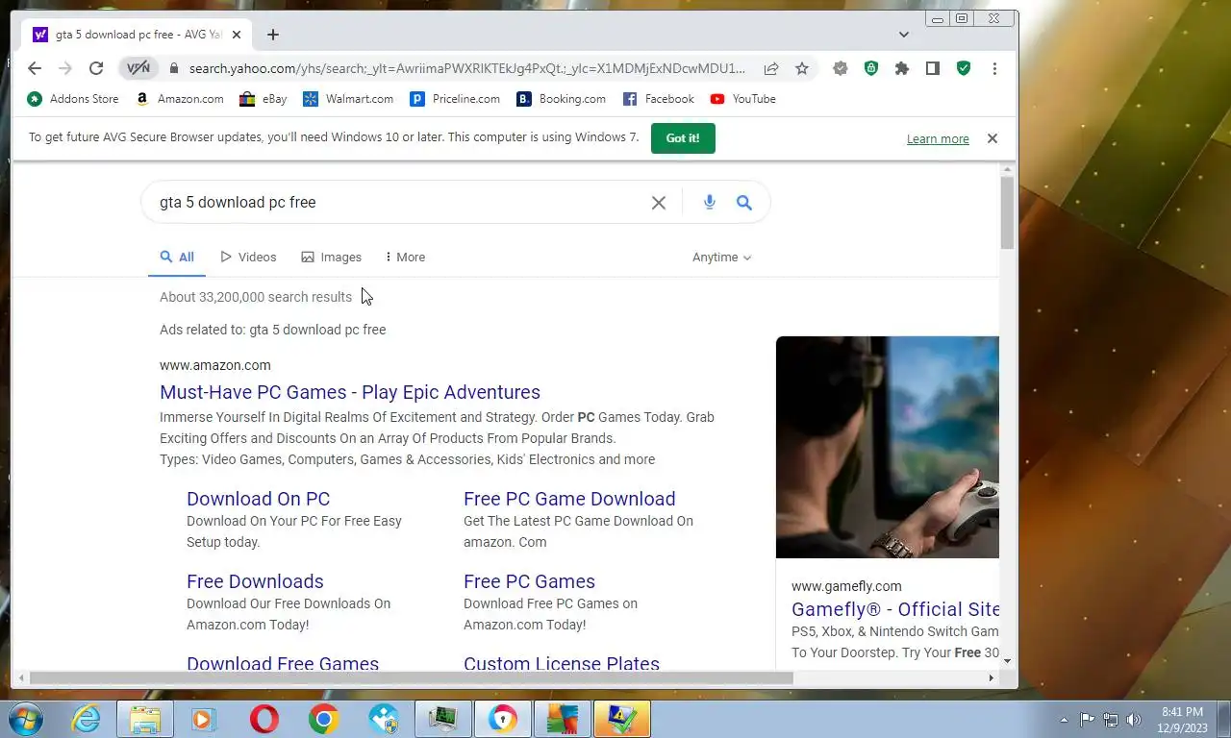Open the Custom License Plates link

562,663
